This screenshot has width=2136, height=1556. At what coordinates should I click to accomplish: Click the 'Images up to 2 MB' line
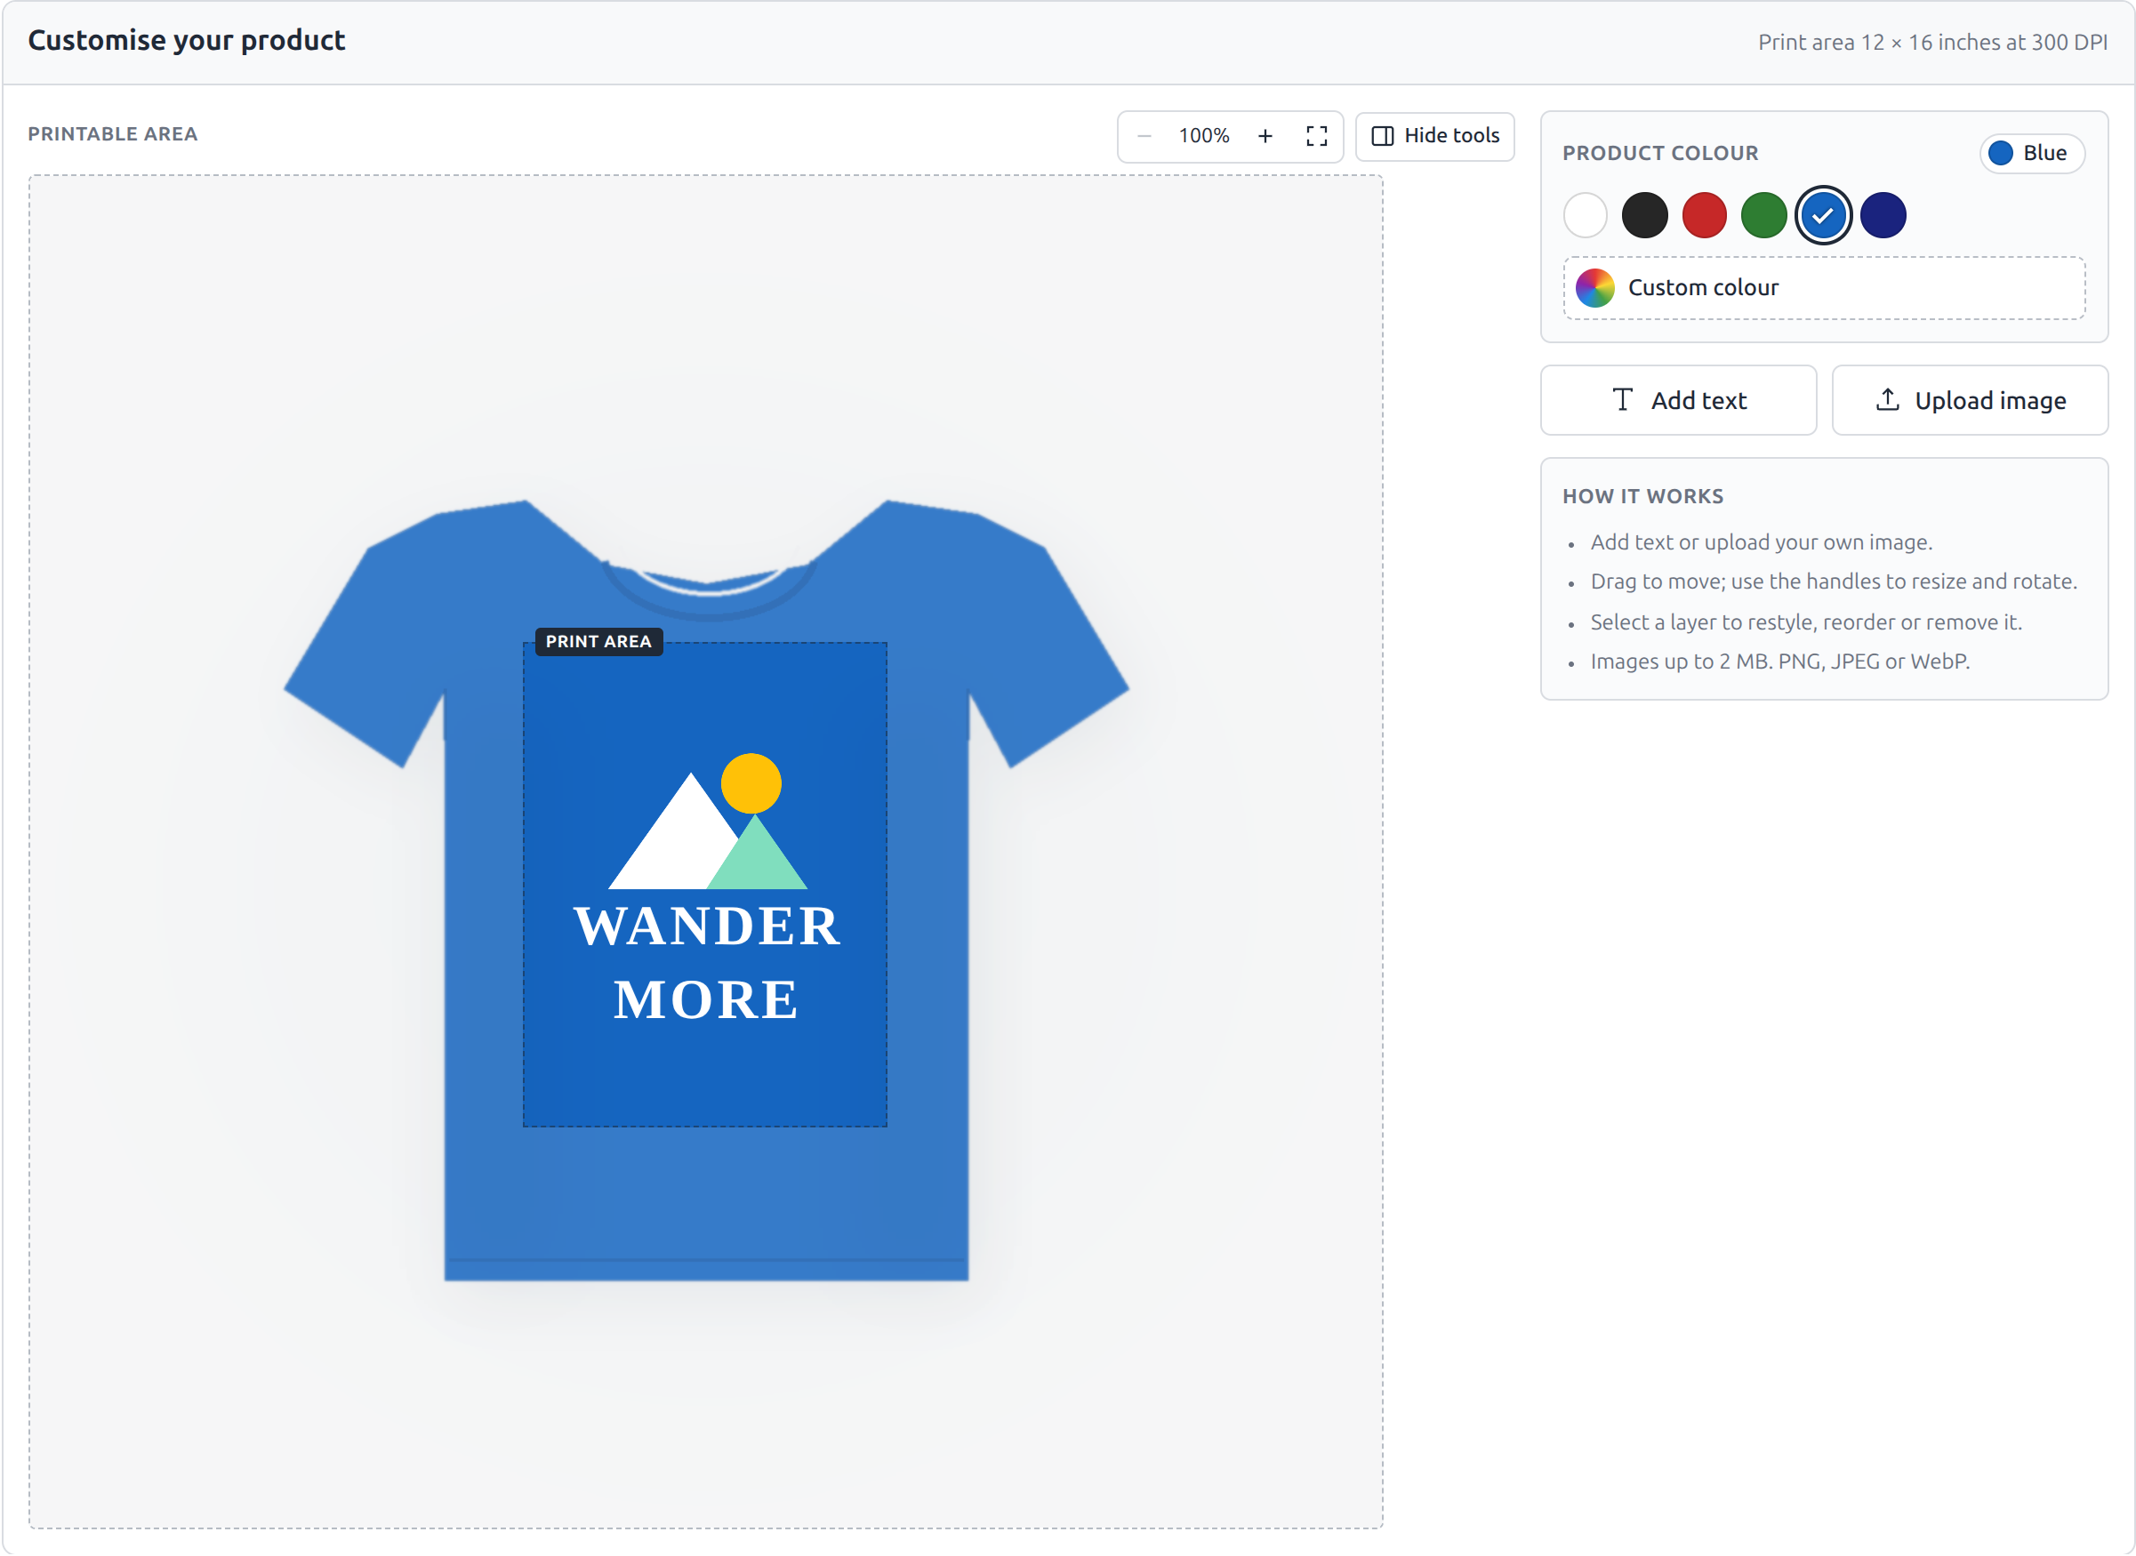1779,662
